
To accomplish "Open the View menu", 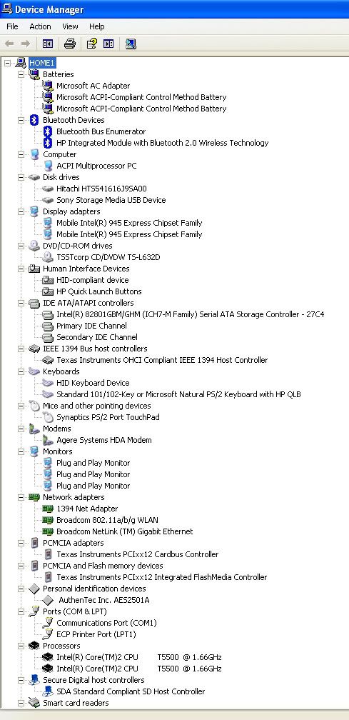I will pyautogui.click(x=70, y=26).
